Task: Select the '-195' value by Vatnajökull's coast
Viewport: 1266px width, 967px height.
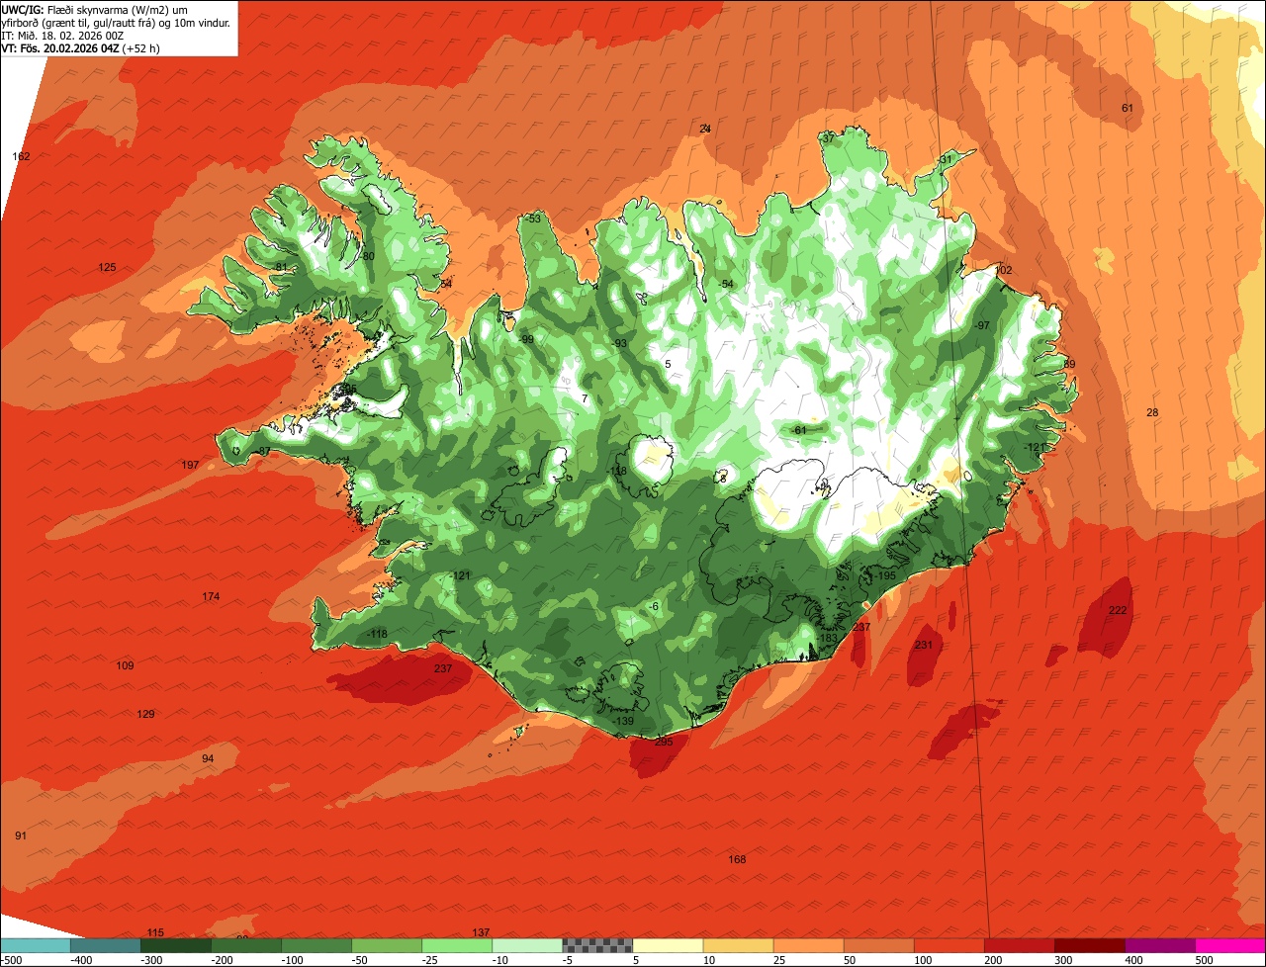Action: tap(884, 575)
